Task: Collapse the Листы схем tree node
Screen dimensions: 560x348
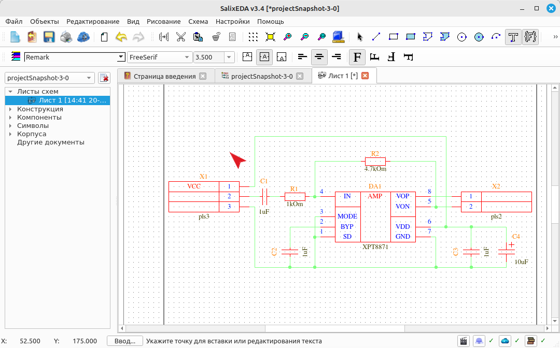Action: [x=10, y=92]
